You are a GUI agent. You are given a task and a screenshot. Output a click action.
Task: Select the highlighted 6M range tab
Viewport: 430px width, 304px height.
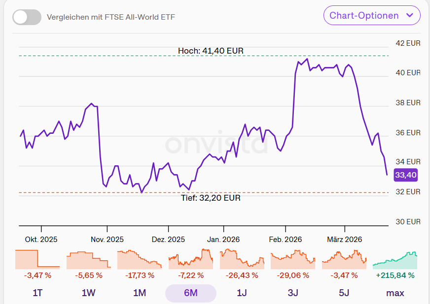(x=190, y=293)
